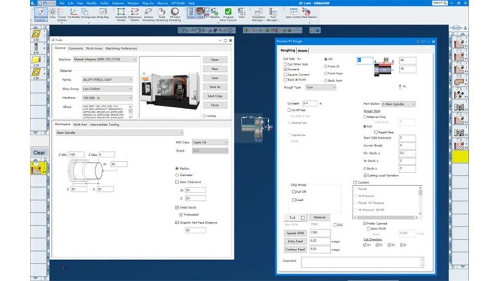499x281 pixels.
Task: Click the Save Copy button
Action: [x=215, y=96]
